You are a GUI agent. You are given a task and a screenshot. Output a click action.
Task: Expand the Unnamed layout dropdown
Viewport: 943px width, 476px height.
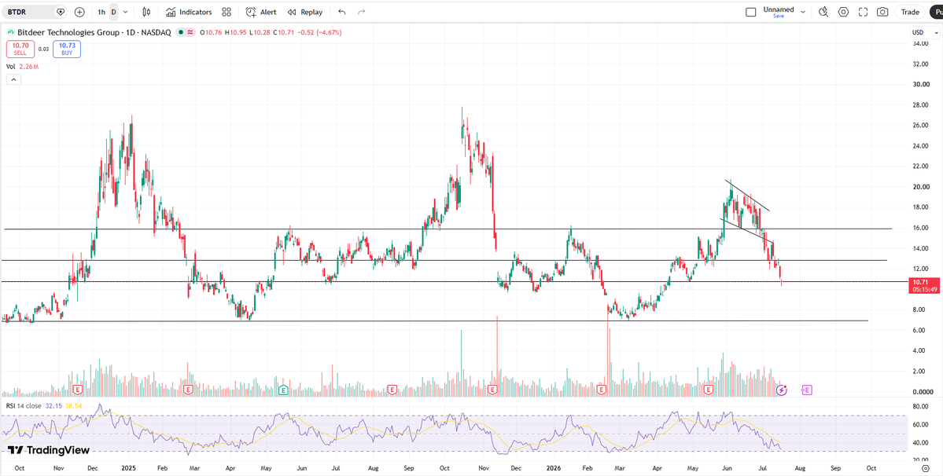pos(803,12)
